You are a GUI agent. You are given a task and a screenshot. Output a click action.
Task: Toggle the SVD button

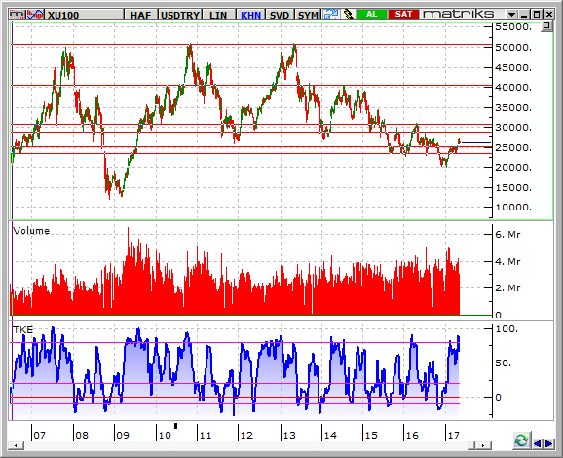point(280,15)
